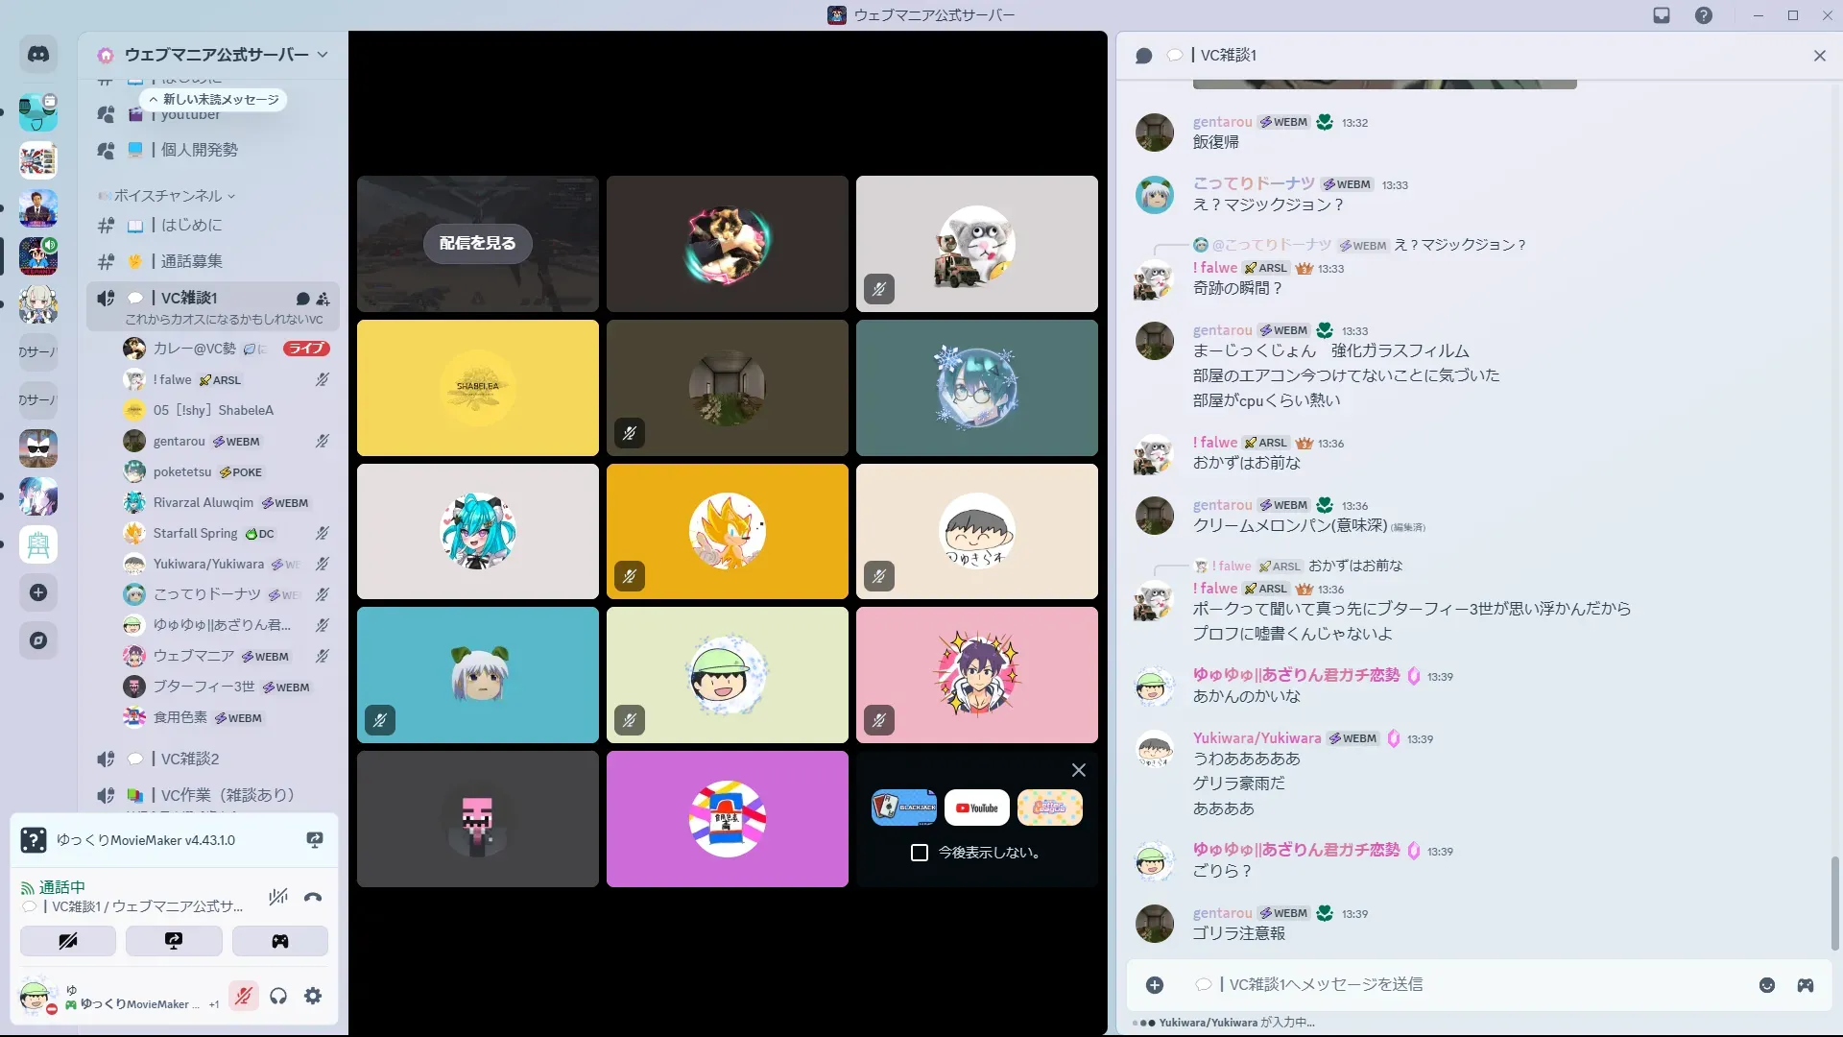1843x1037 pixels.
Task: Open user settings gear icon
Action: 313,997
